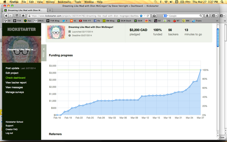Open the BW Blog bookmark
This screenshot has height=142, width=227.
108,21
